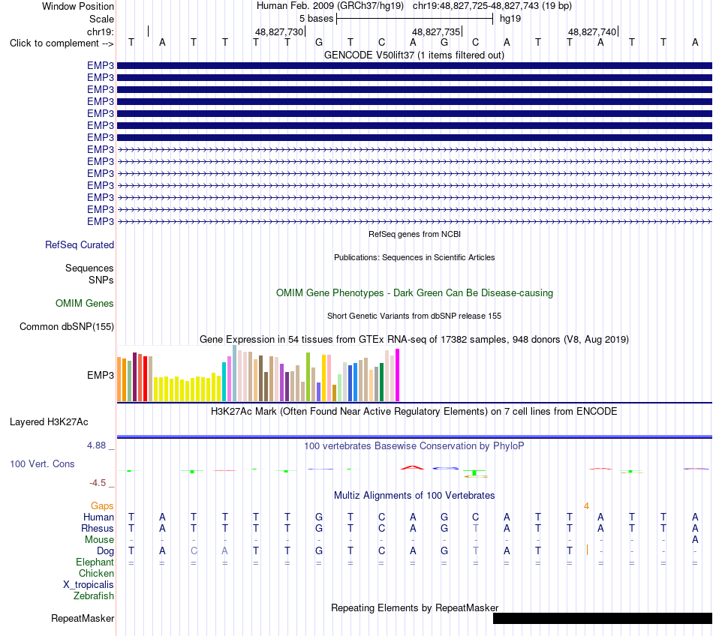Click the '5 bases' scale bar text
The image size is (713, 636).
pyautogui.click(x=316, y=19)
